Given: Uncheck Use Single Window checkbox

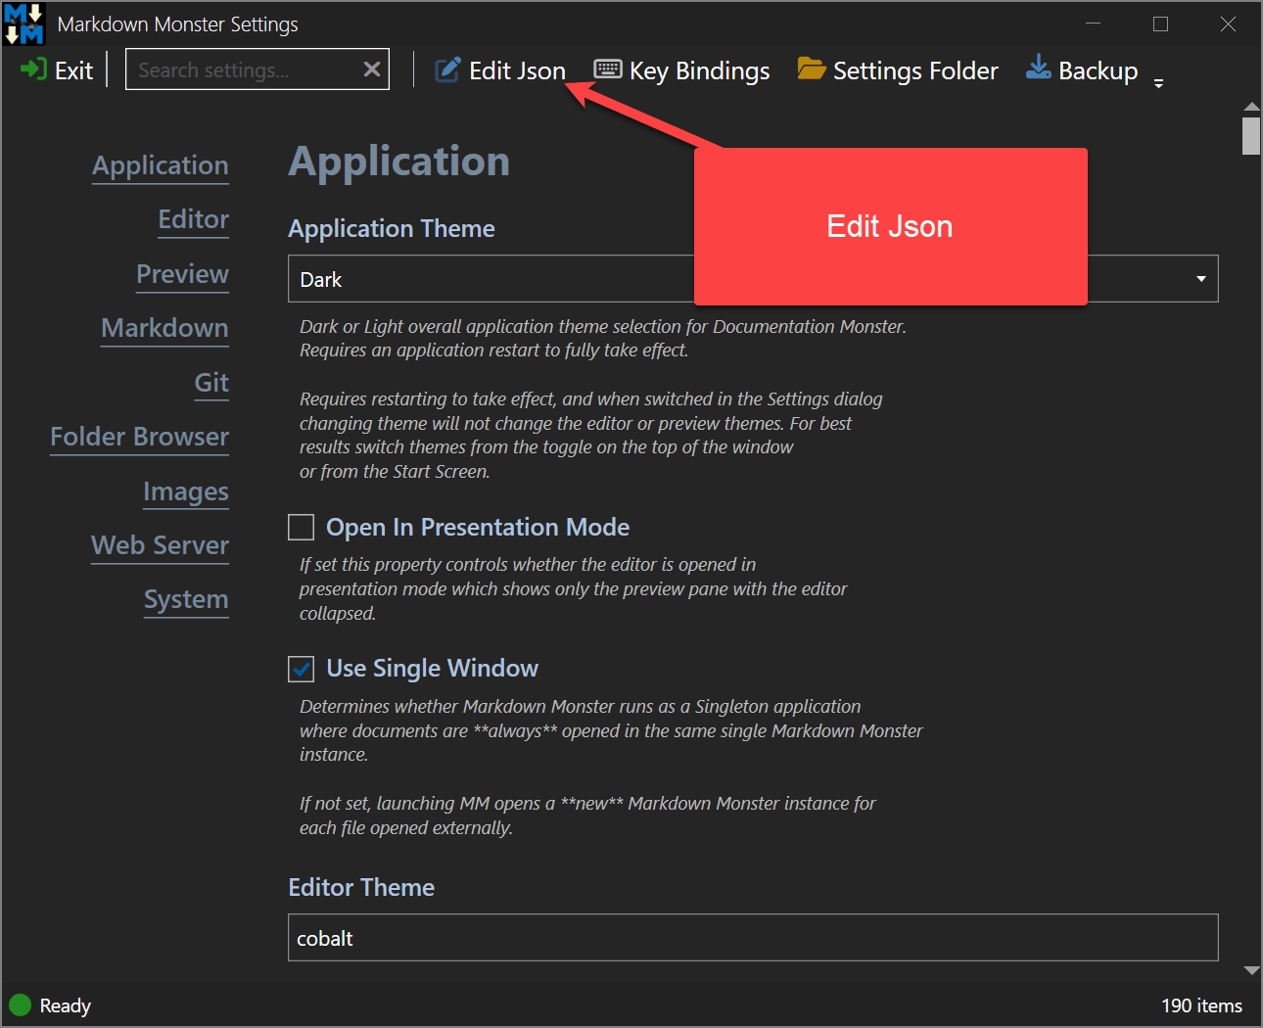Looking at the screenshot, I should tap(301, 669).
